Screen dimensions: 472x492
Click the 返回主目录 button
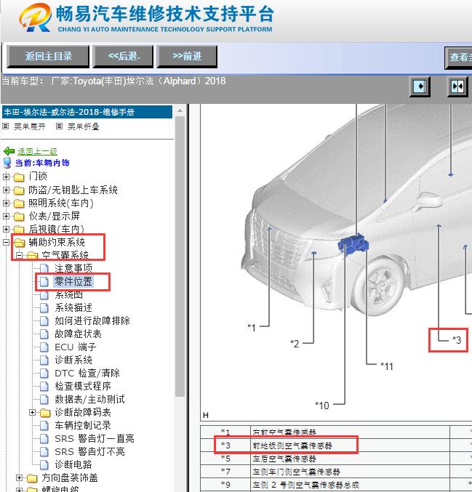pos(48,57)
